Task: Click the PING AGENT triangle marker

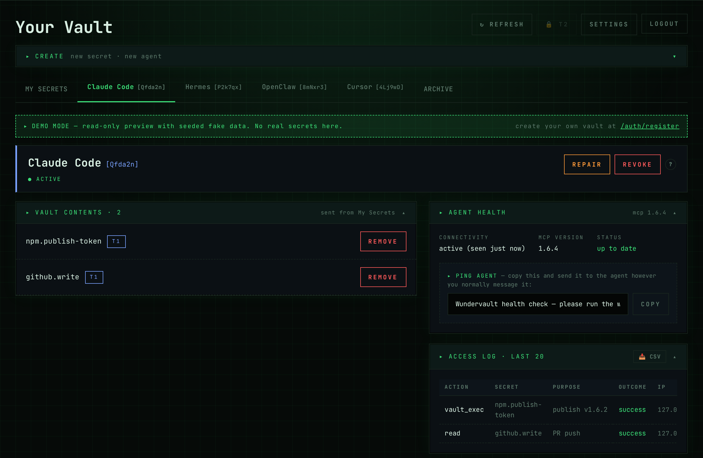Action: [x=449, y=276]
